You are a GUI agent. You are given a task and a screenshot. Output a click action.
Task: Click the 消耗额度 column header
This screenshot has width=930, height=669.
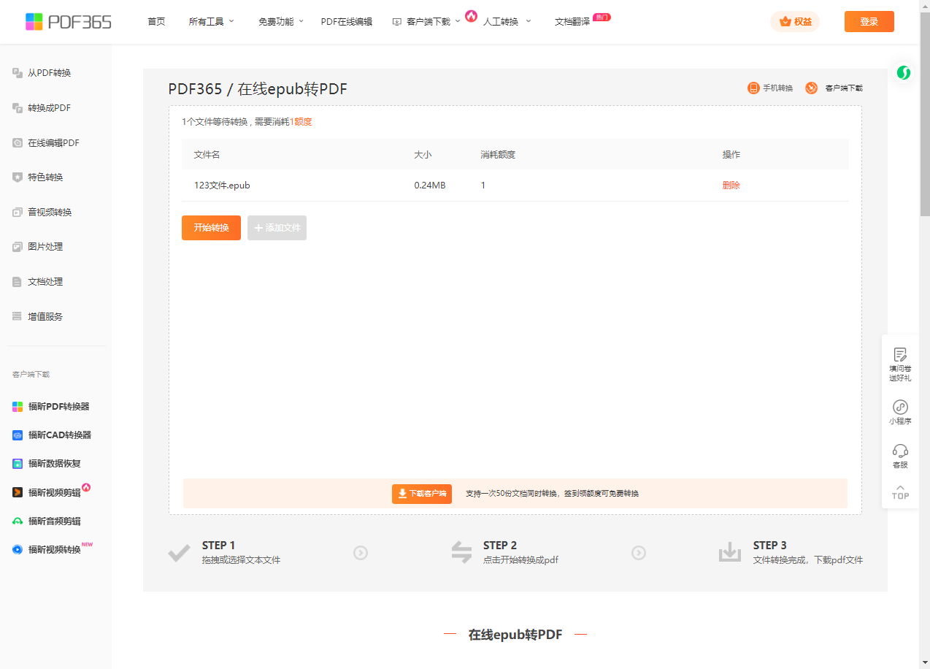tap(498, 155)
